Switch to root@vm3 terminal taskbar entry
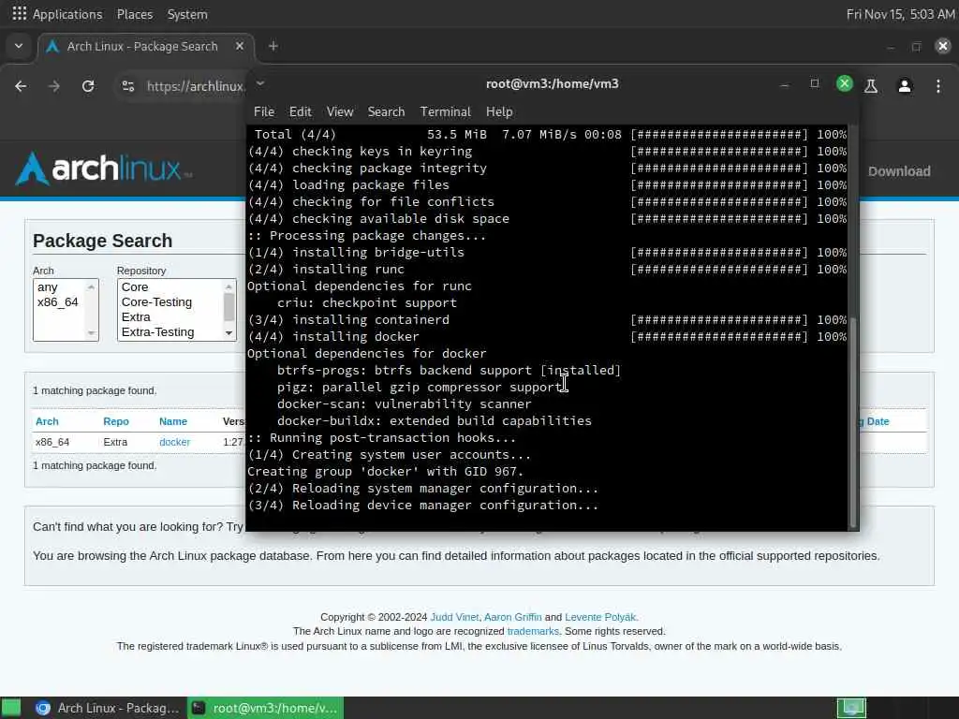This screenshot has width=959, height=719. pyautogui.click(x=265, y=708)
